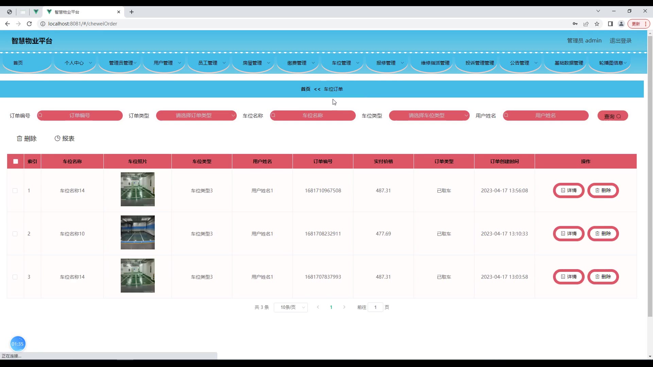Select the checkbox for the 车位名称10 row
The image size is (653, 367).
15,234
